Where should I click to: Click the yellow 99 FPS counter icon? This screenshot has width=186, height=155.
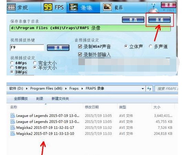48,7
